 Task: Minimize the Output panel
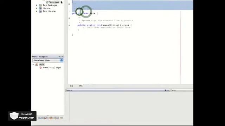[168, 90]
